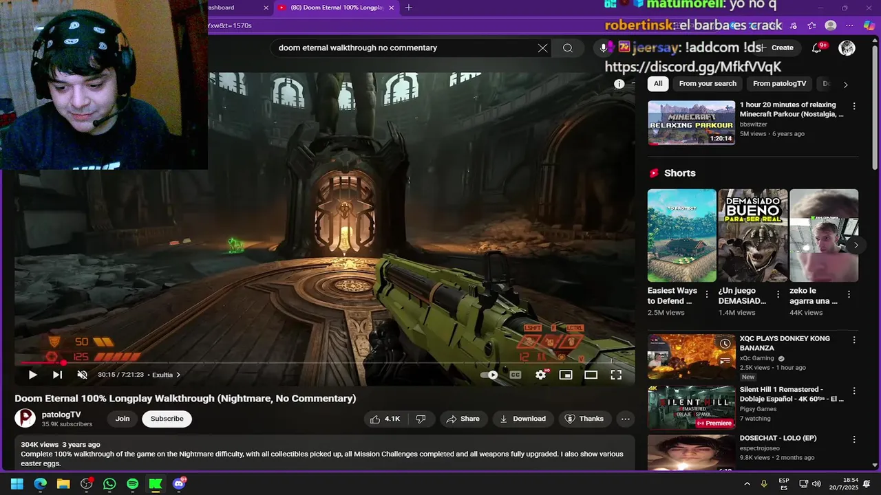
Task: Unmute the video player volume
Action: tap(82, 375)
